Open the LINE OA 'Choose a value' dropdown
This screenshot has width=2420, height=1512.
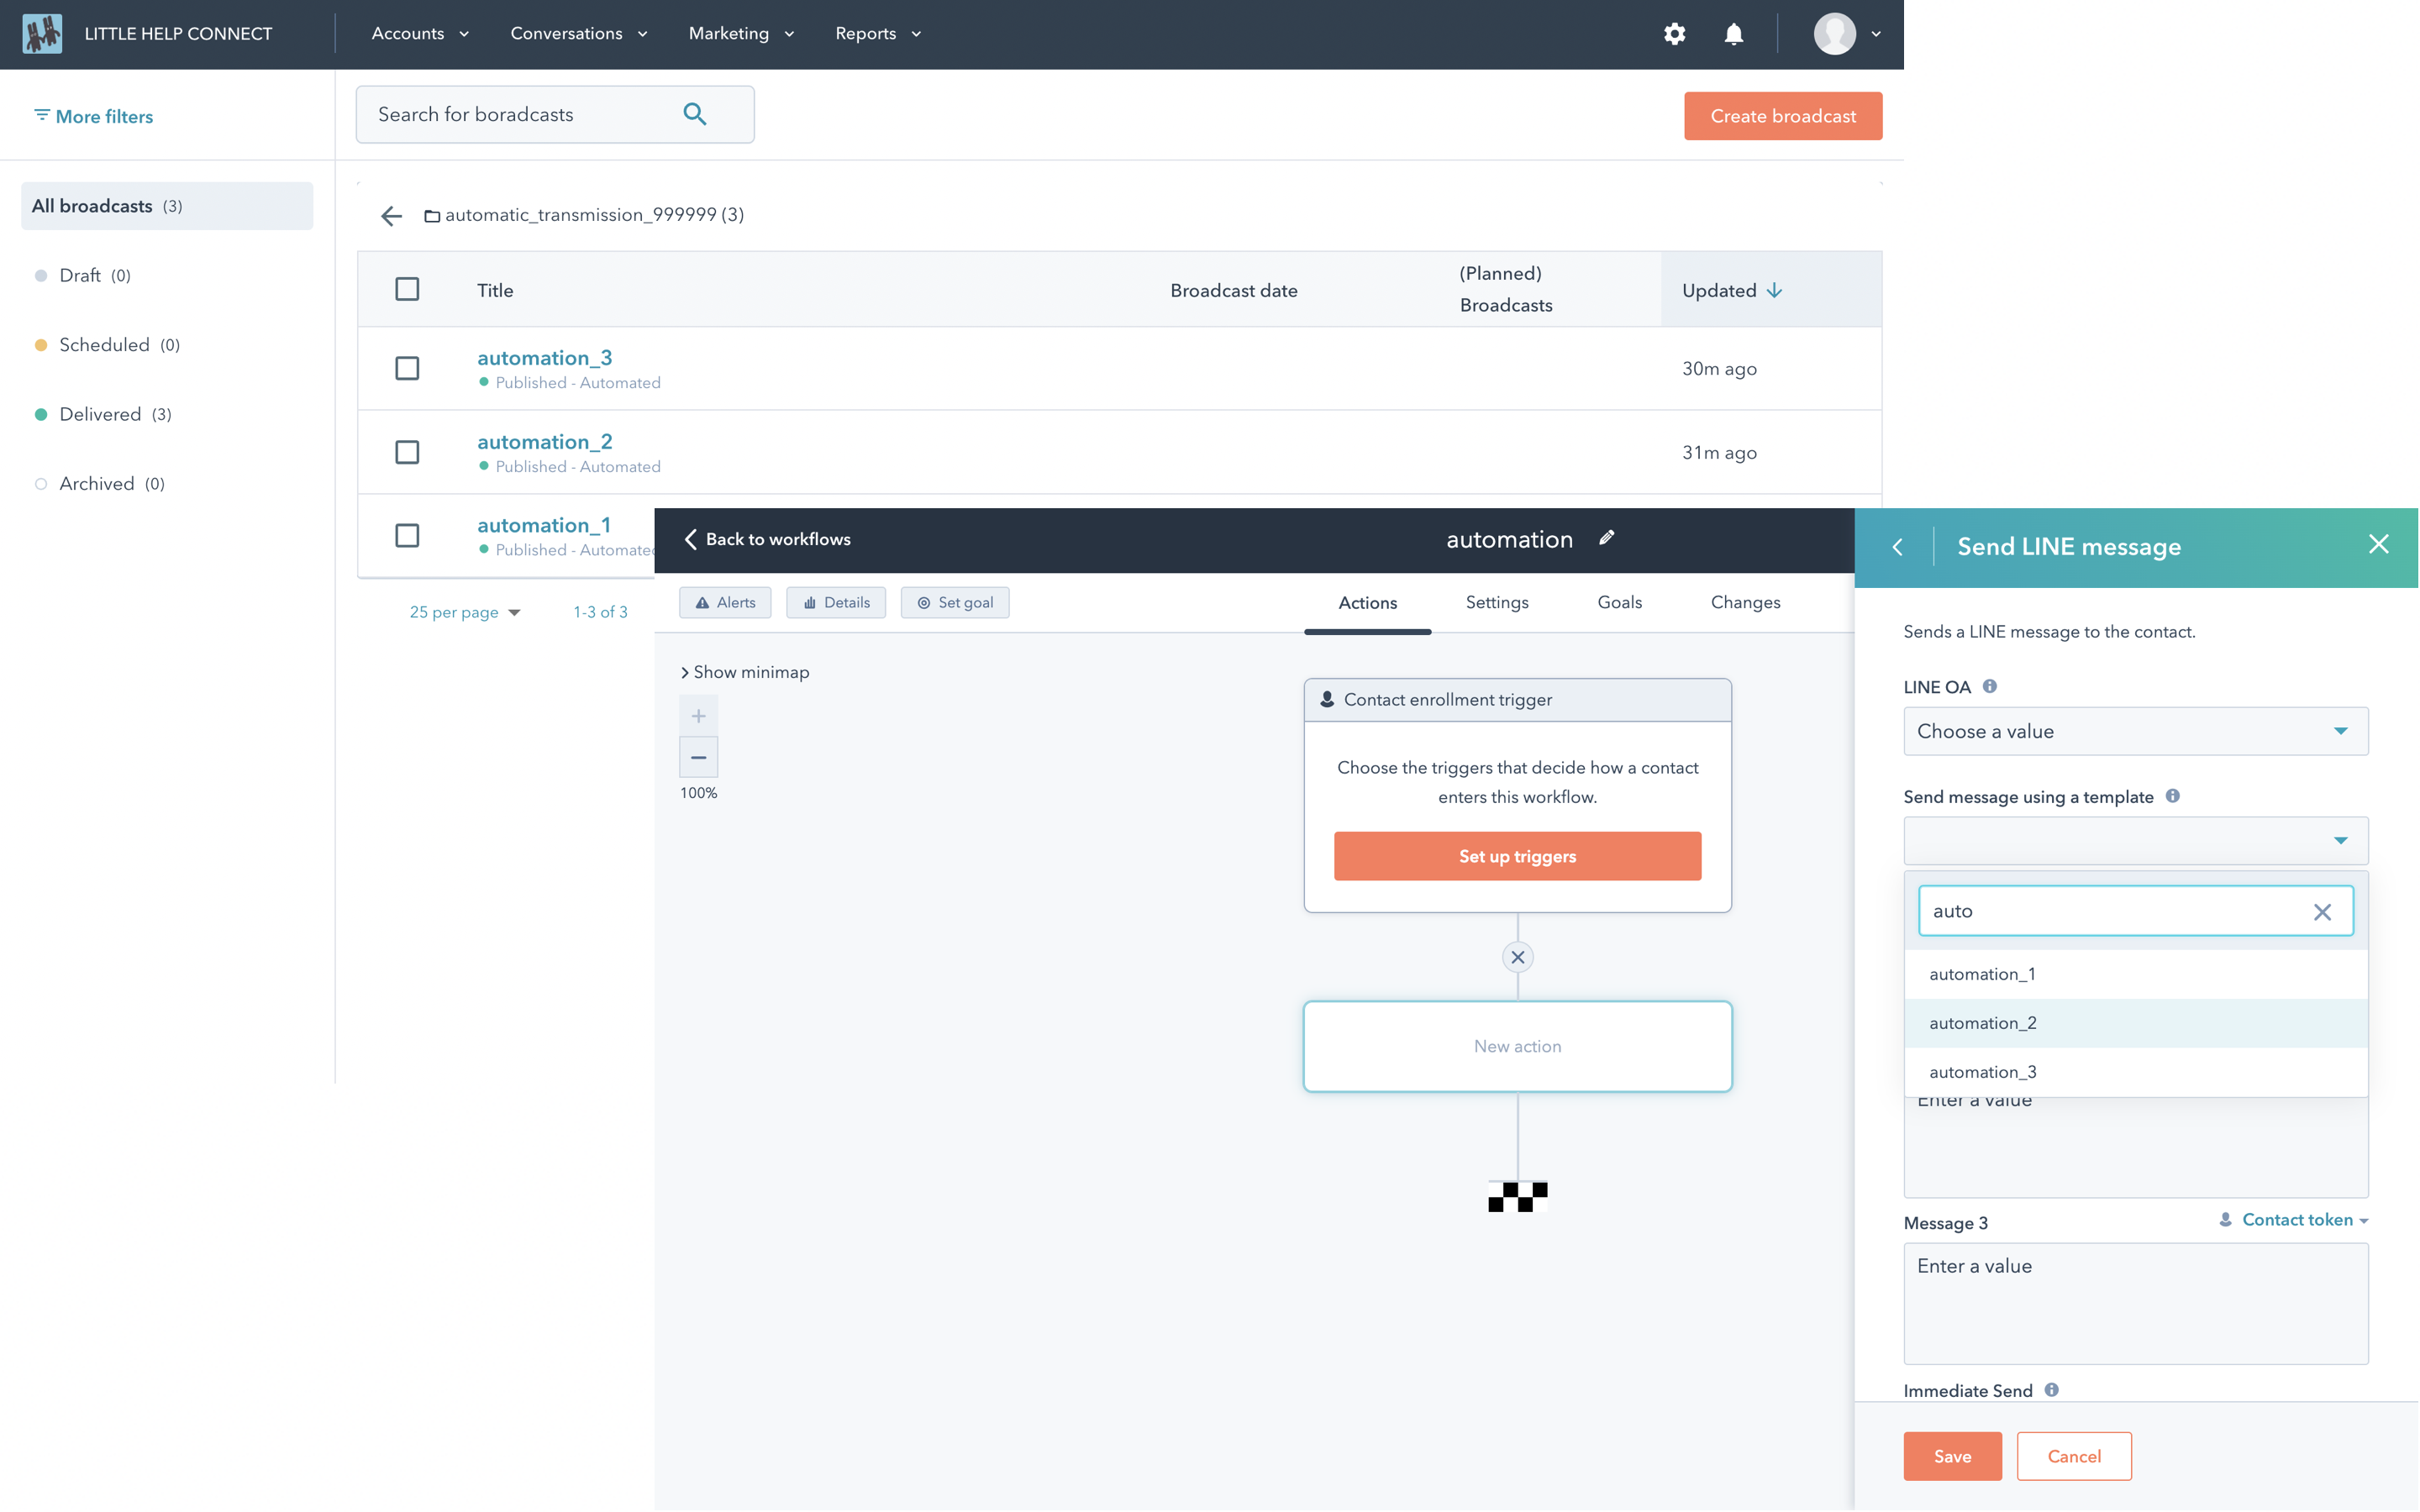(x=2136, y=731)
